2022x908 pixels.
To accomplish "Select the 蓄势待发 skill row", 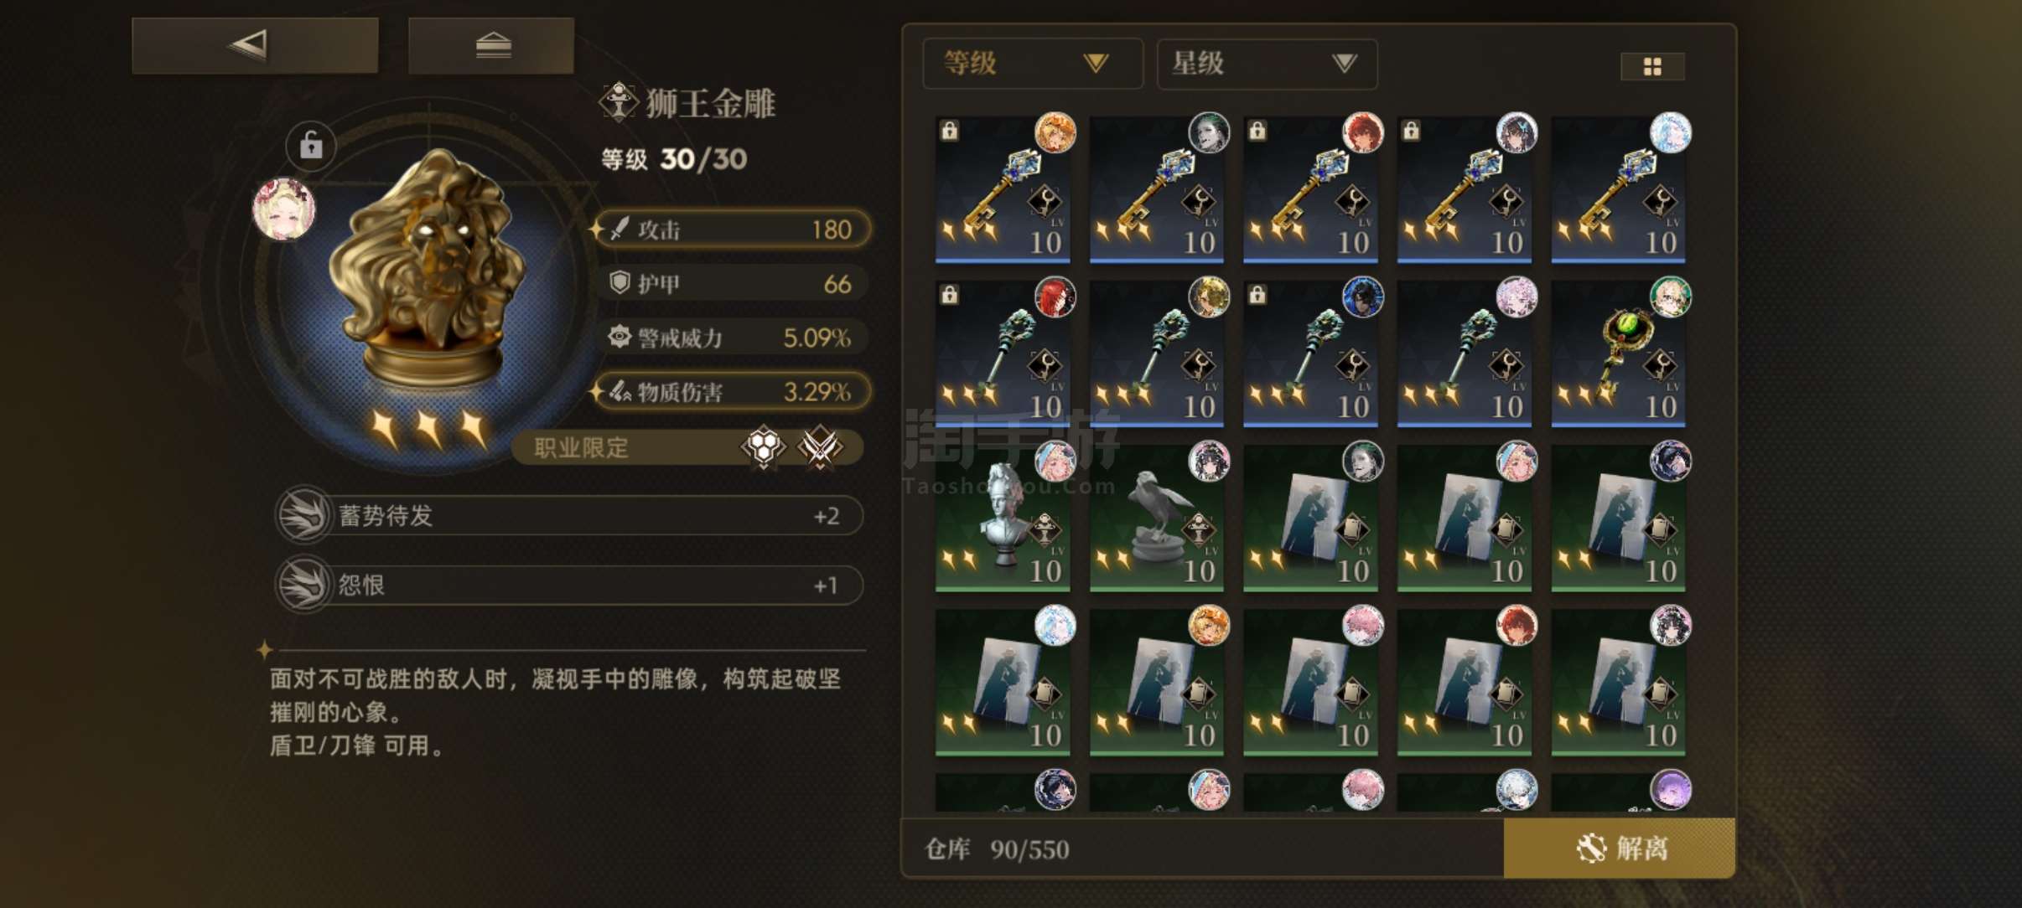I will click(569, 515).
